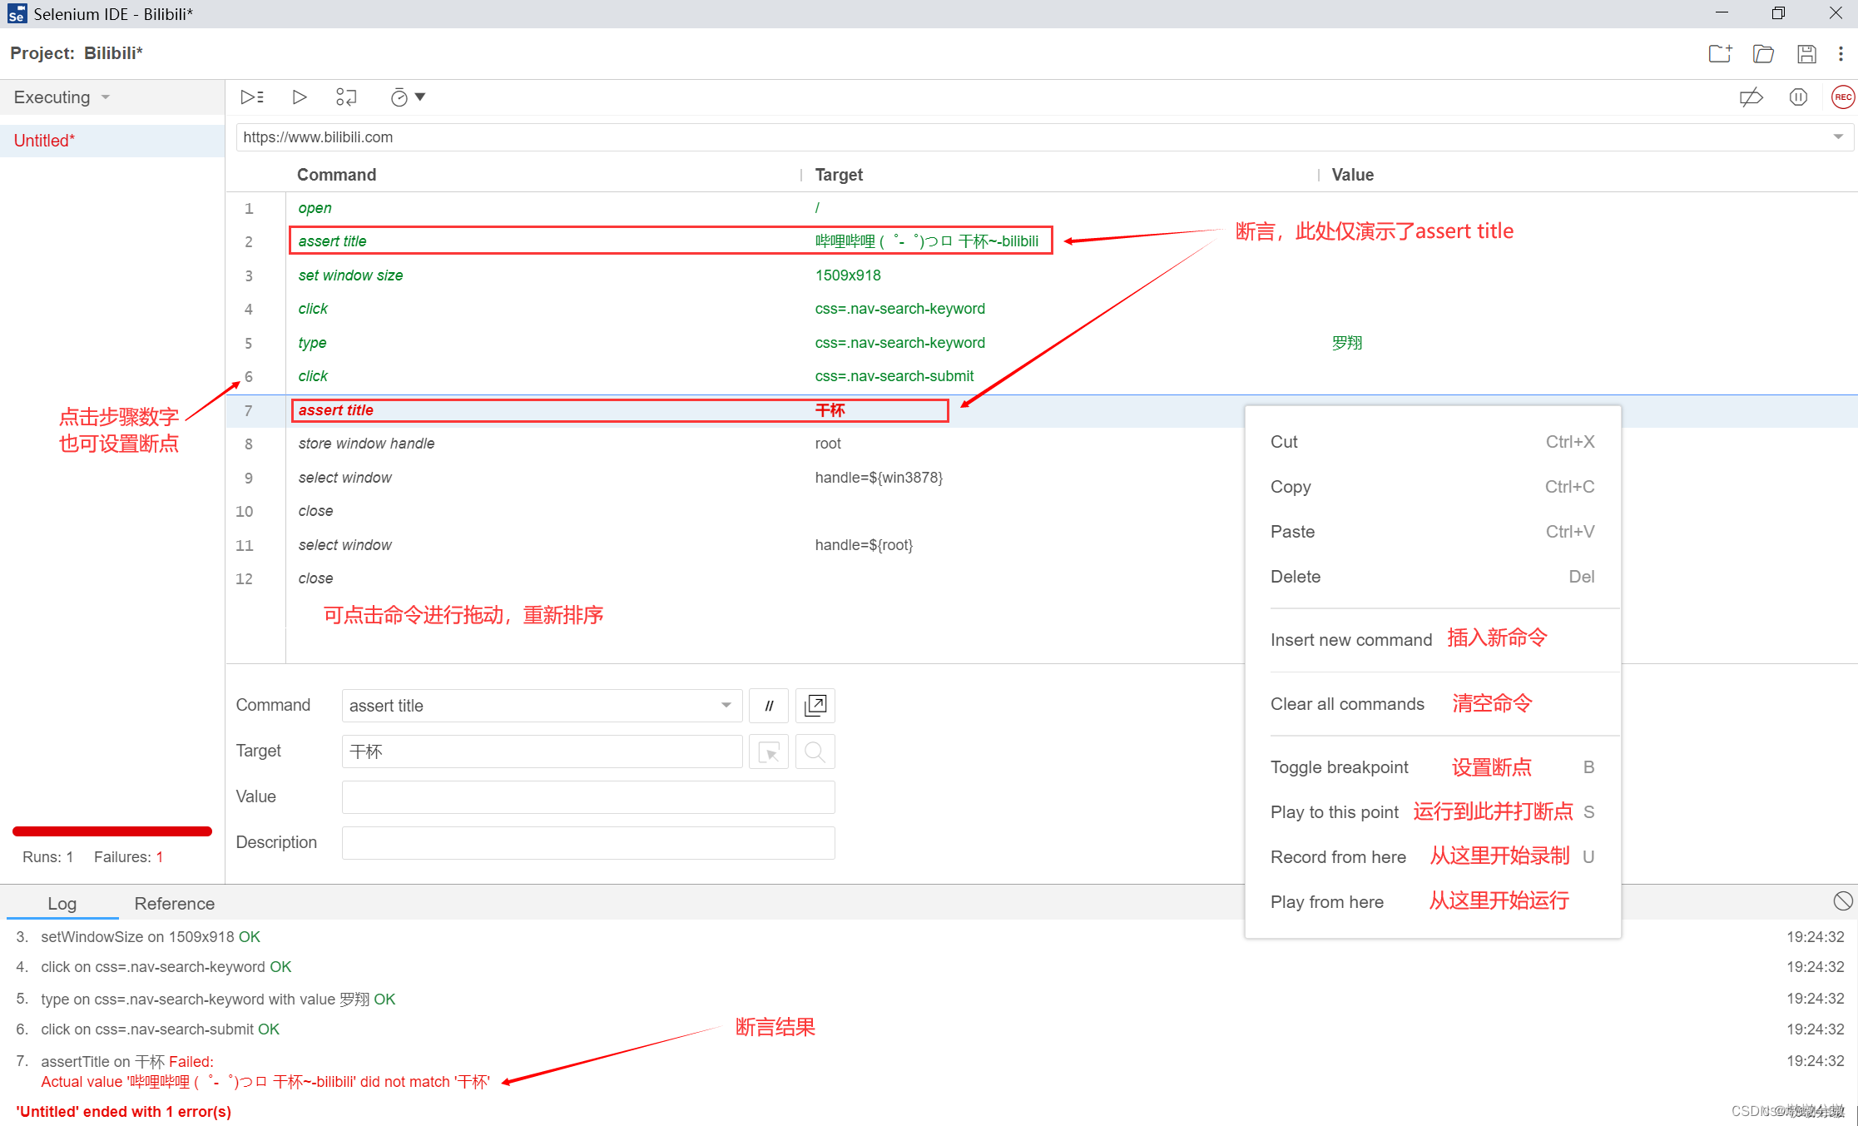
Task: Pause on exceptions icon
Action: [x=1798, y=97]
